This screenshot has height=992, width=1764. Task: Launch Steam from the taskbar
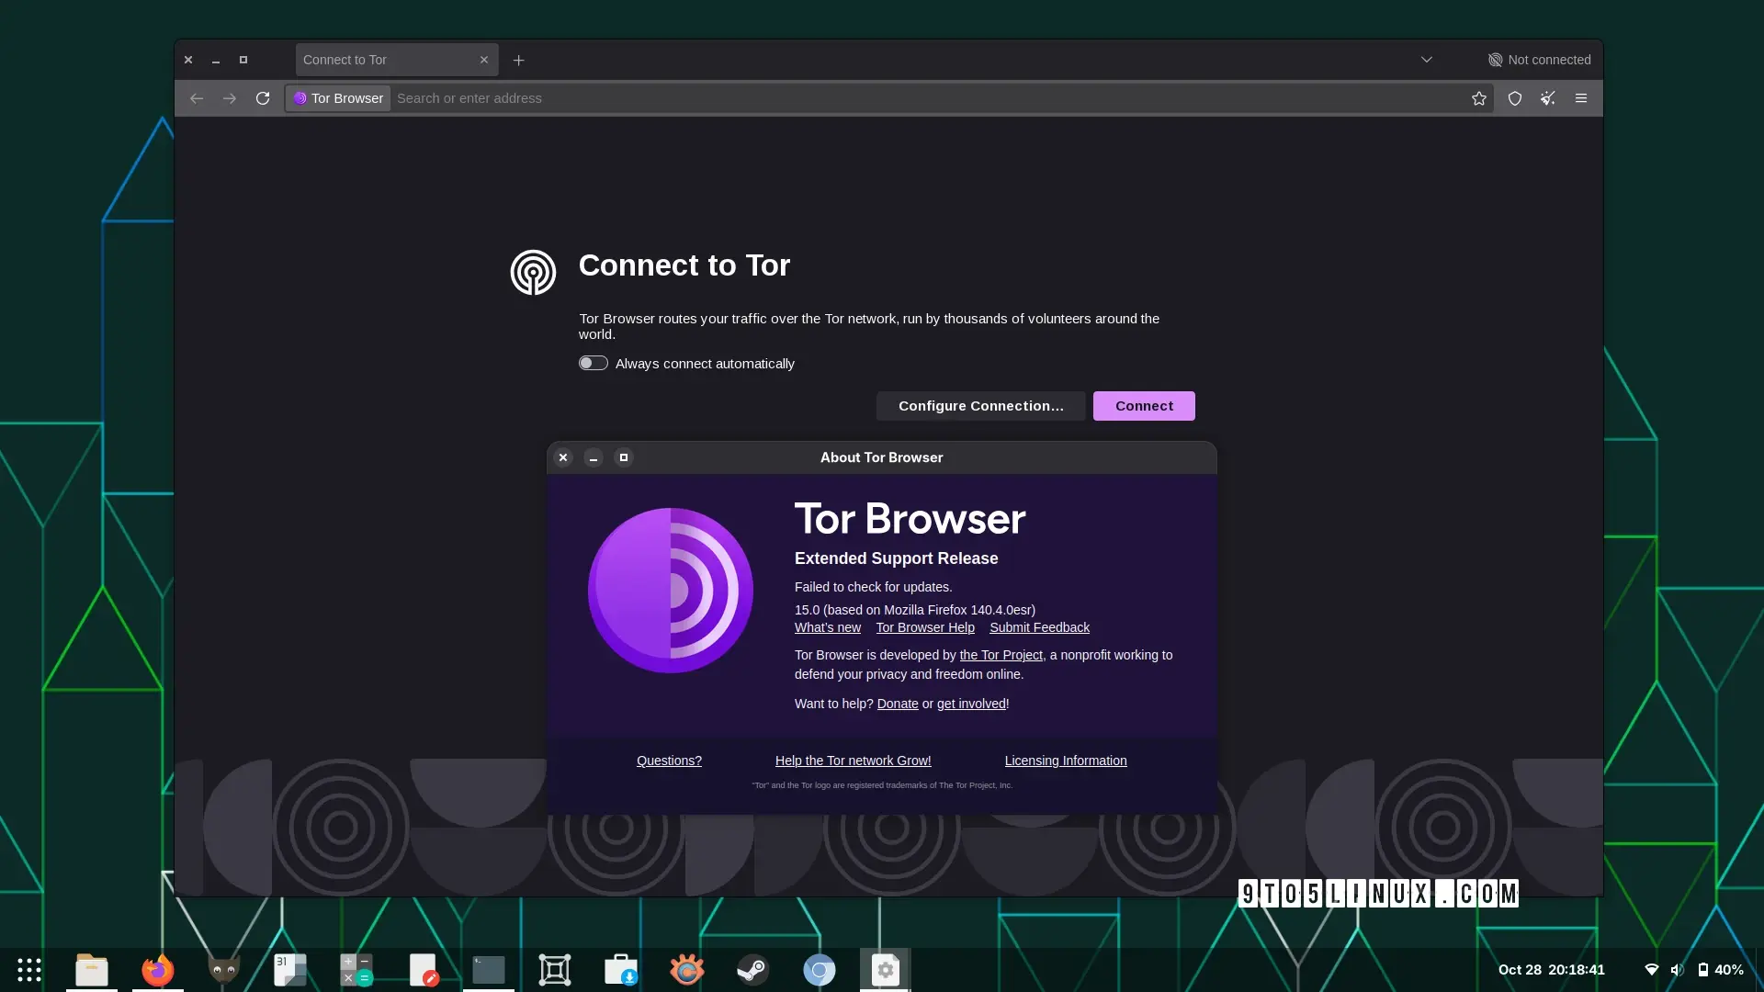752,970
